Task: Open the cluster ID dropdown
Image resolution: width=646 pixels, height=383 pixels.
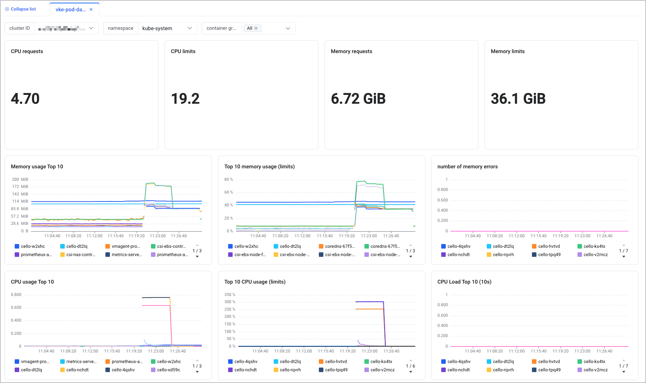Action: (x=67, y=28)
